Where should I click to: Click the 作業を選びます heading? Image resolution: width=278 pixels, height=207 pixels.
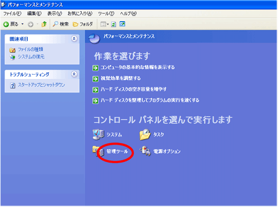122,56
